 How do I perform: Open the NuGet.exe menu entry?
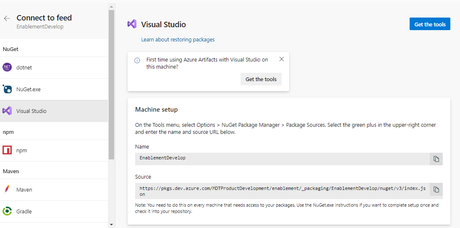[29, 89]
